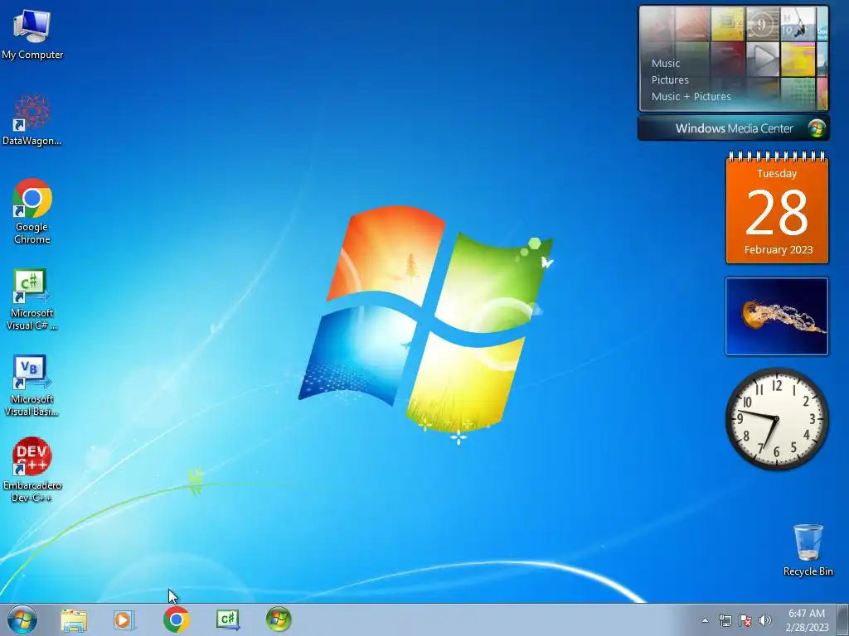Click the Windows logo in Media Center gadget
Viewport: 849px width, 636px height.
point(817,128)
